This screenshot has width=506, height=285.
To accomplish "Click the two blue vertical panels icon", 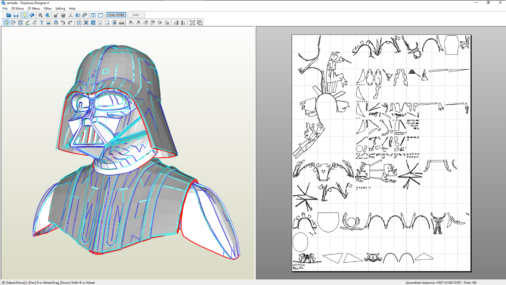I will [x=78, y=15].
